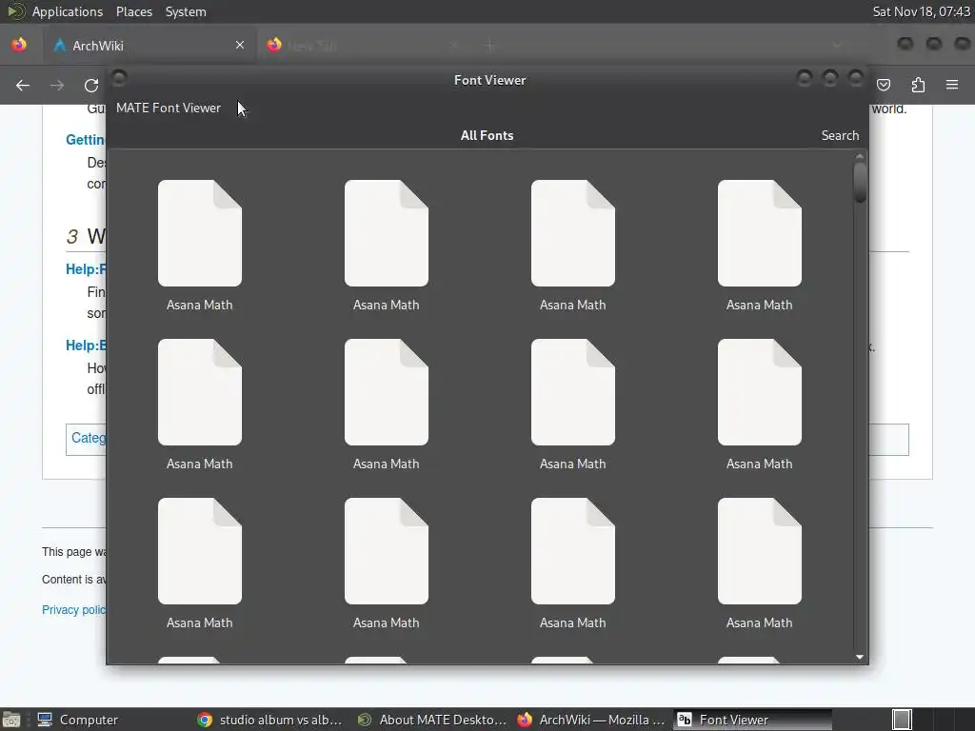The height and width of the screenshot is (731, 975).
Task: Reload the ArchWiki page
Action: (x=91, y=85)
